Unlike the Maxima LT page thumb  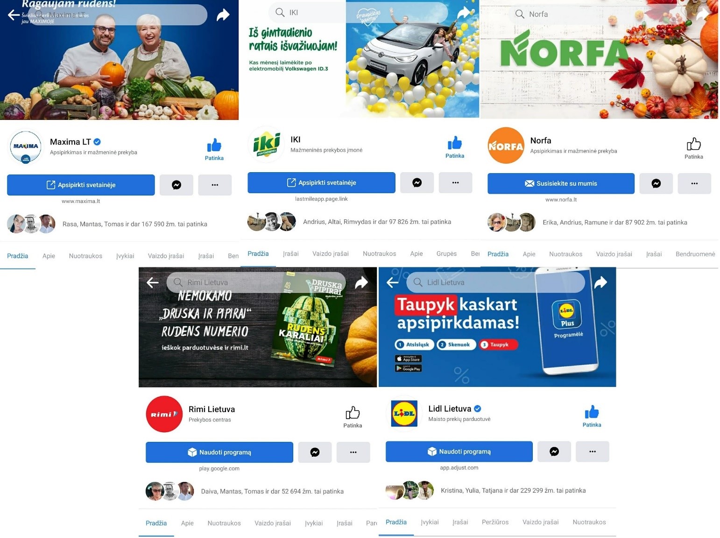[214, 149]
